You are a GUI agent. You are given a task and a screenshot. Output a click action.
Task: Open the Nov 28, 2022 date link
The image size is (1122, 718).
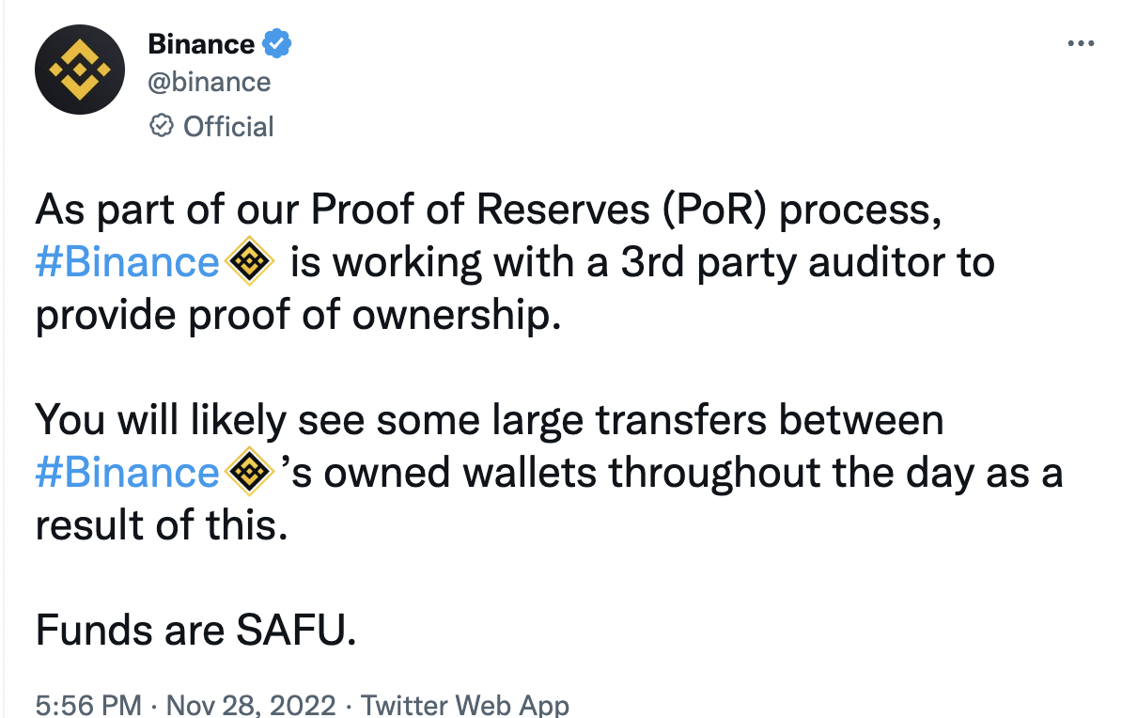[251, 705]
